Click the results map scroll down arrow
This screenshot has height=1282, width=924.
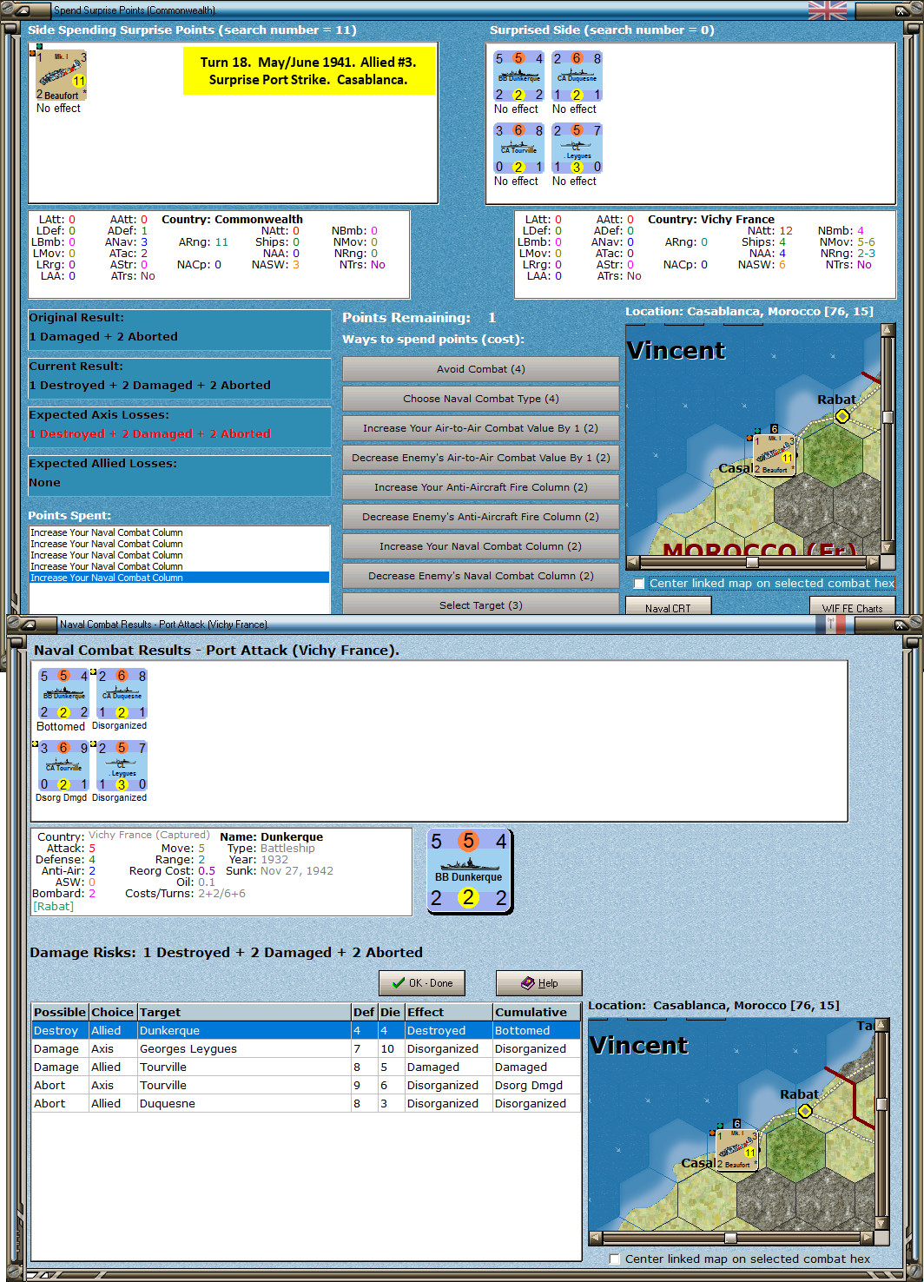881,1223
